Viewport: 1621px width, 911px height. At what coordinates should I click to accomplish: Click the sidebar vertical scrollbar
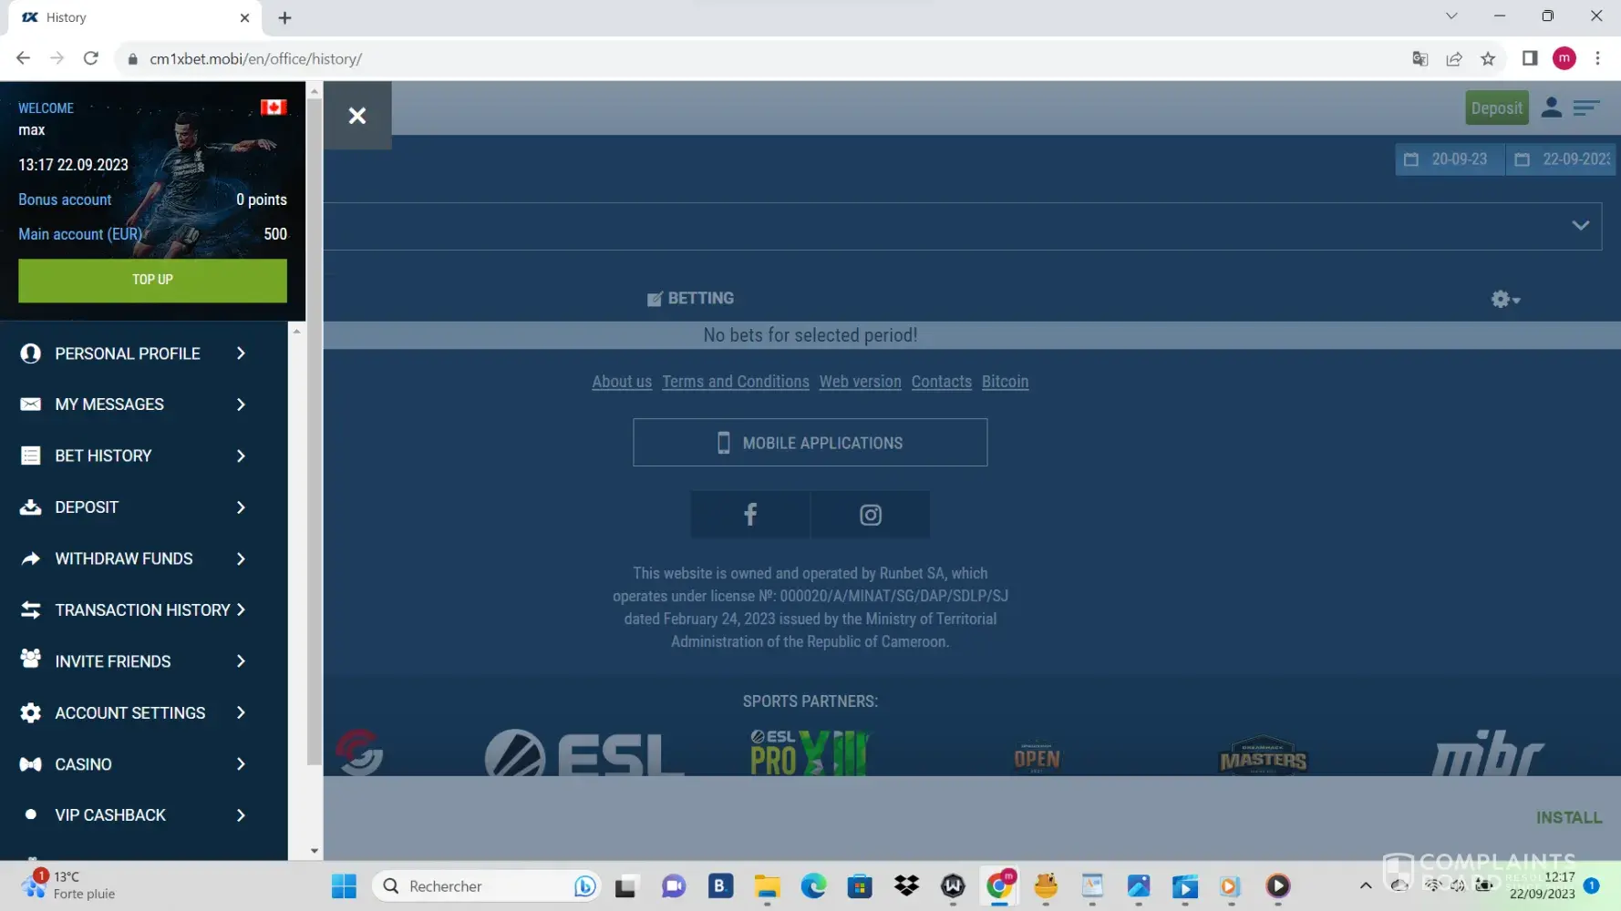[x=314, y=428]
